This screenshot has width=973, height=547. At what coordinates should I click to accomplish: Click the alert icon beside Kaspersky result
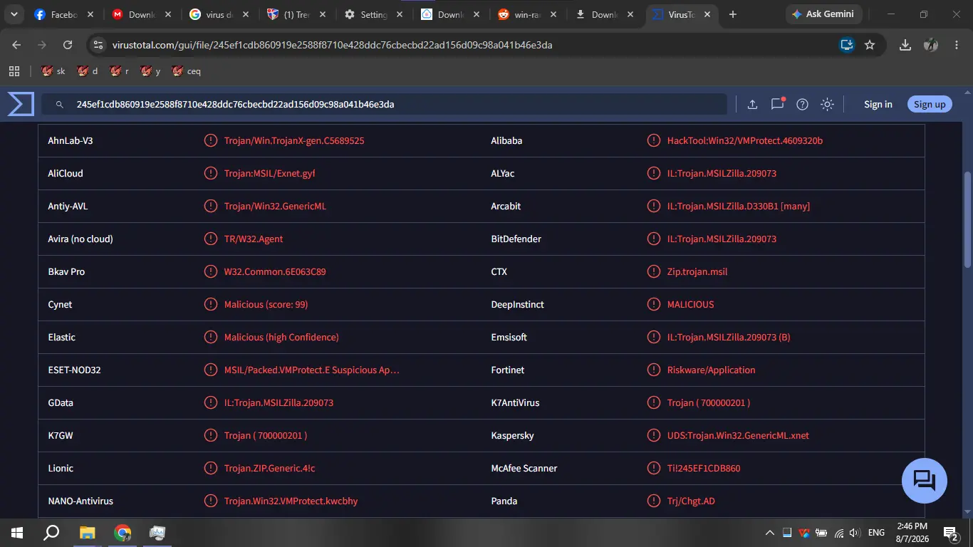(x=654, y=435)
